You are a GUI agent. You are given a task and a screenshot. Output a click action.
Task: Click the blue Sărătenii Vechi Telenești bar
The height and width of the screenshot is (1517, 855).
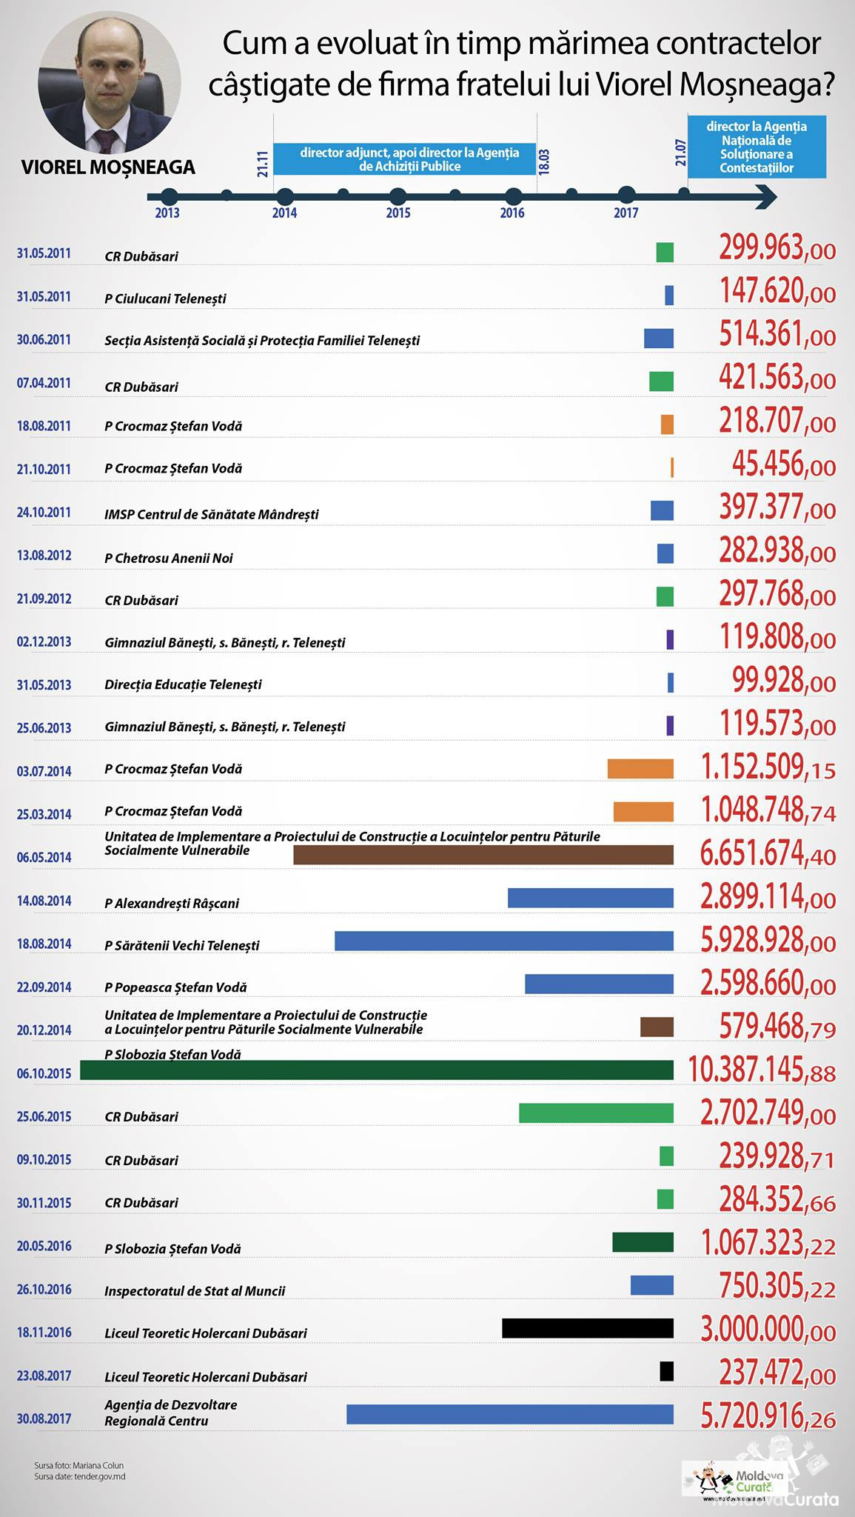(504, 941)
